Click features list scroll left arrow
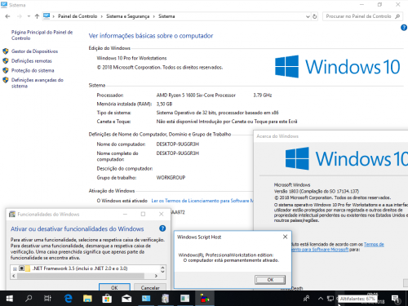Viewport: 408px width, 306px height. 14,276
